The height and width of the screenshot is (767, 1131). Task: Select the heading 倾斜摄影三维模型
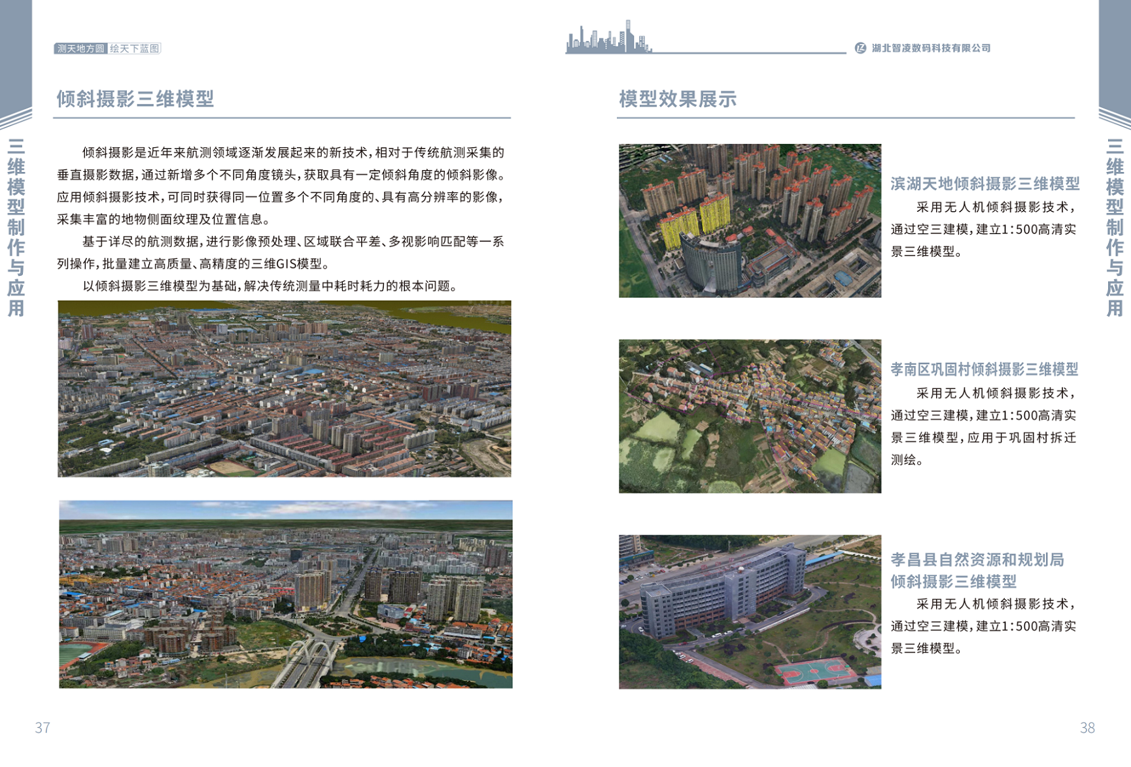(x=135, y=99)
